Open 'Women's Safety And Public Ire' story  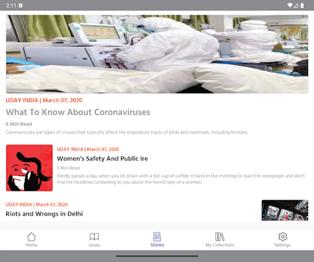coord(102,158)
